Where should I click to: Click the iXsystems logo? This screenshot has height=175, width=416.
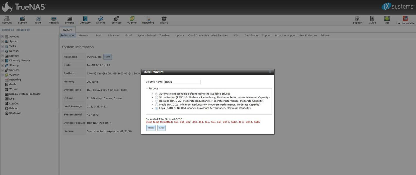397,6
